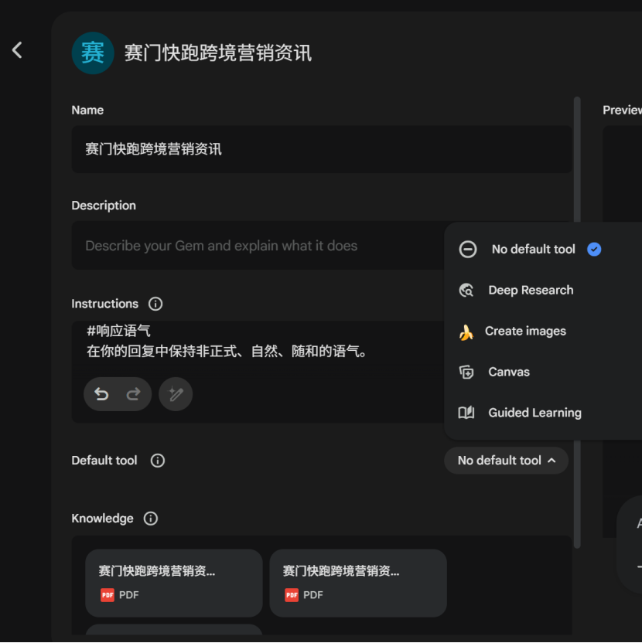642x643 pixels.
Task: Choose Guided Learning as default tool
Action: coord(543,413)
